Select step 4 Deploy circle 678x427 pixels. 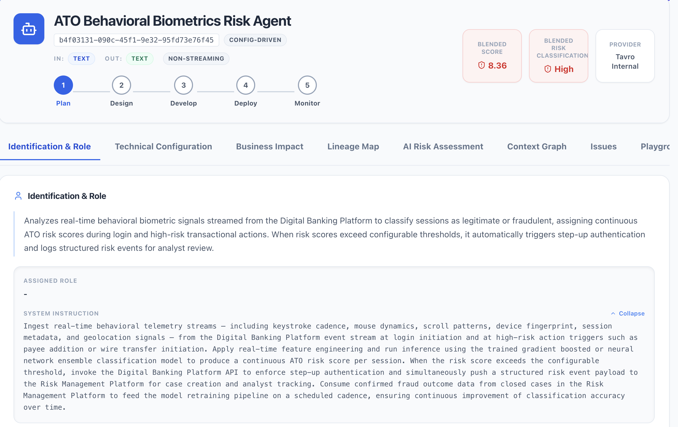[245, 85]
